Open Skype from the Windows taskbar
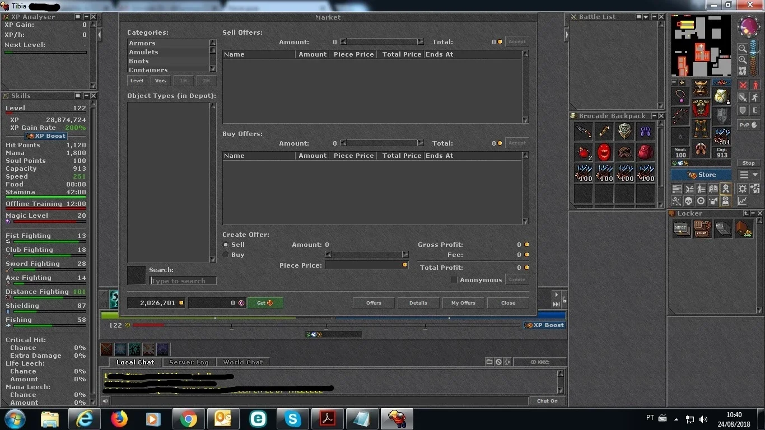 293,419
